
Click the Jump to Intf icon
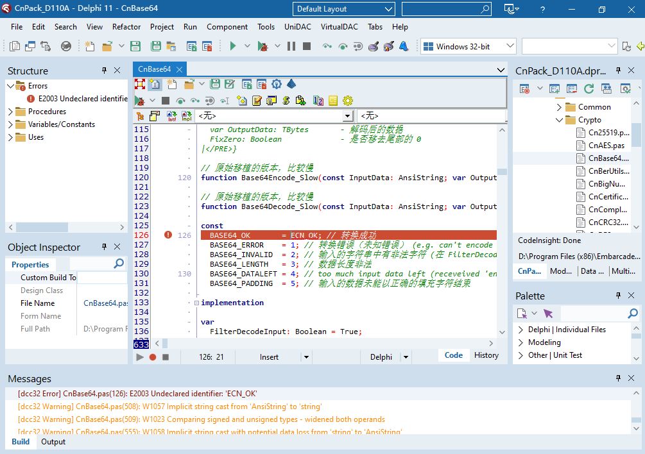click(172, 116)
